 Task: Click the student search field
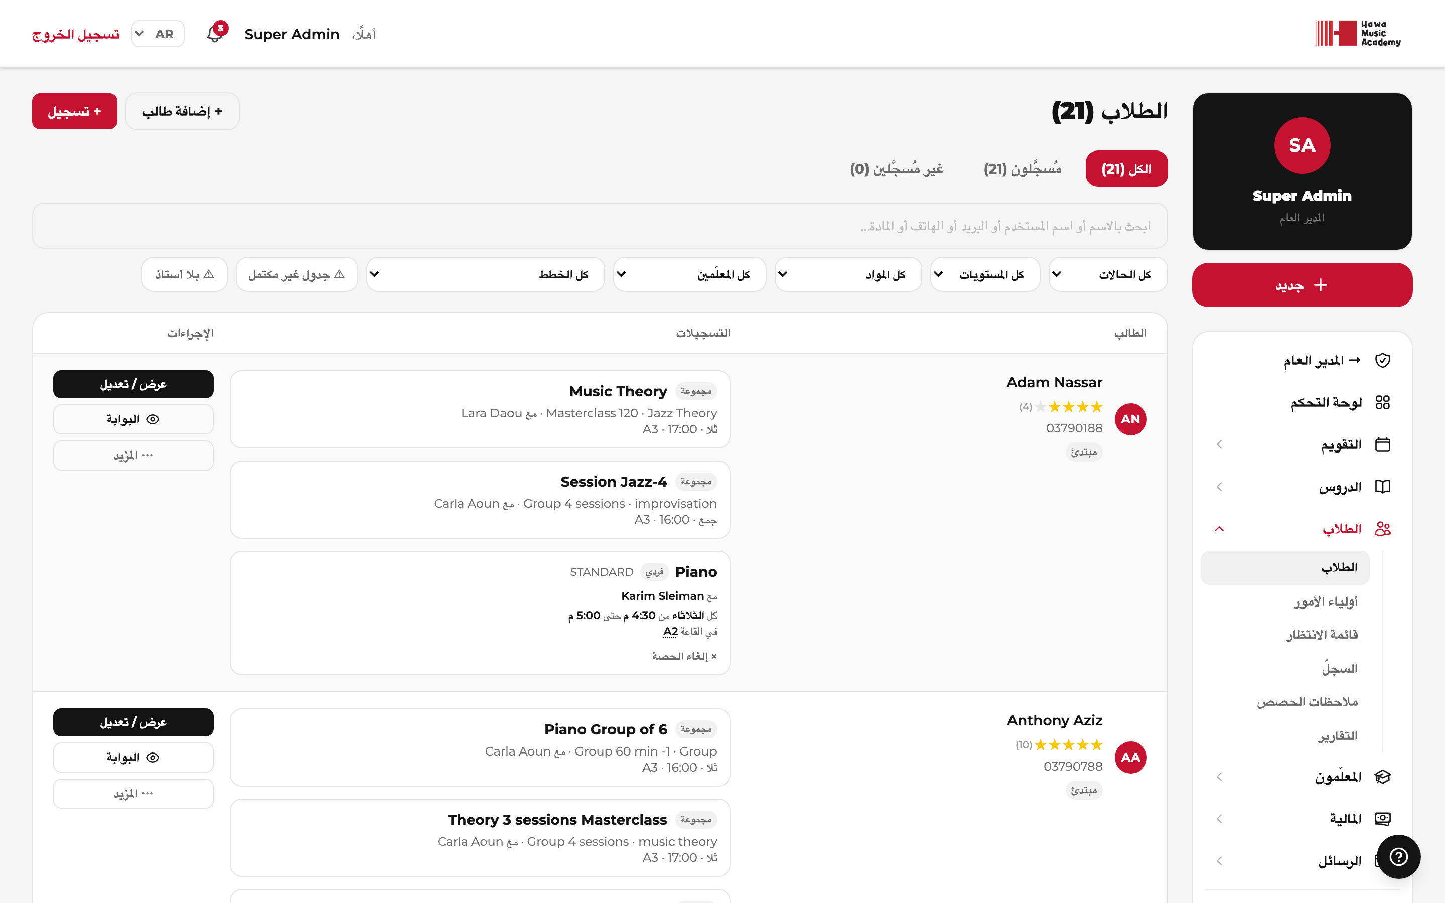point(600,226)
